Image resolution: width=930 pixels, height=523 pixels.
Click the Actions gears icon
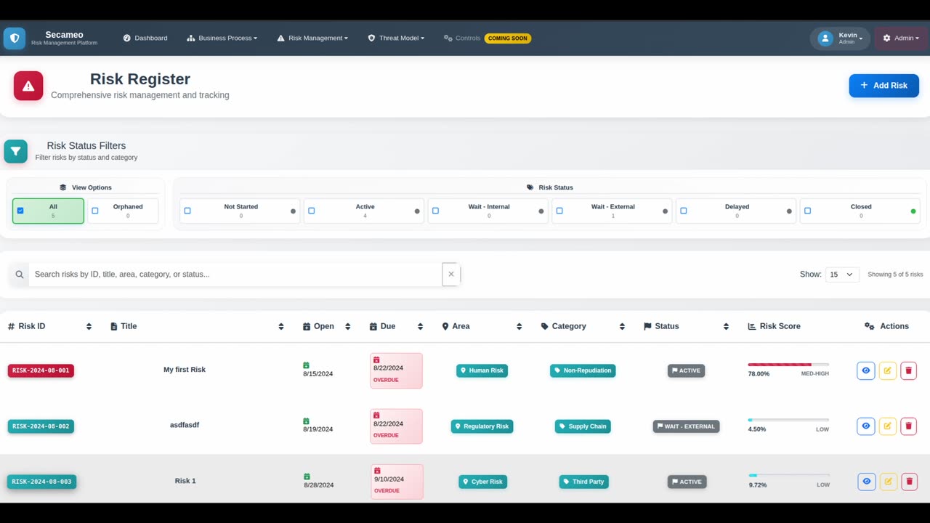(870, 327)
